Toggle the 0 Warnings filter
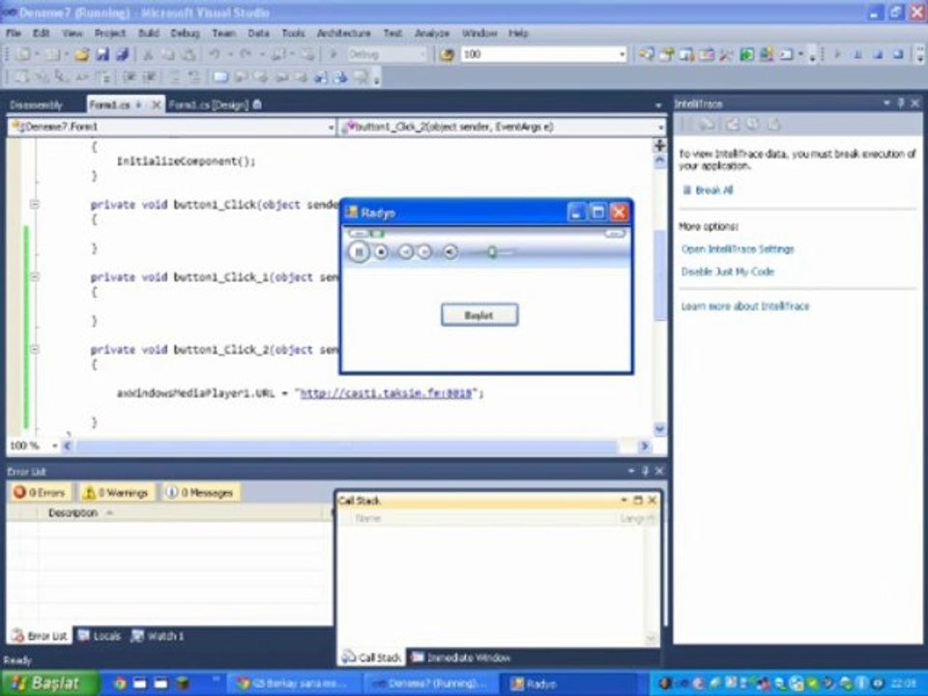928x696 pixels. click(x=117, y=492)
